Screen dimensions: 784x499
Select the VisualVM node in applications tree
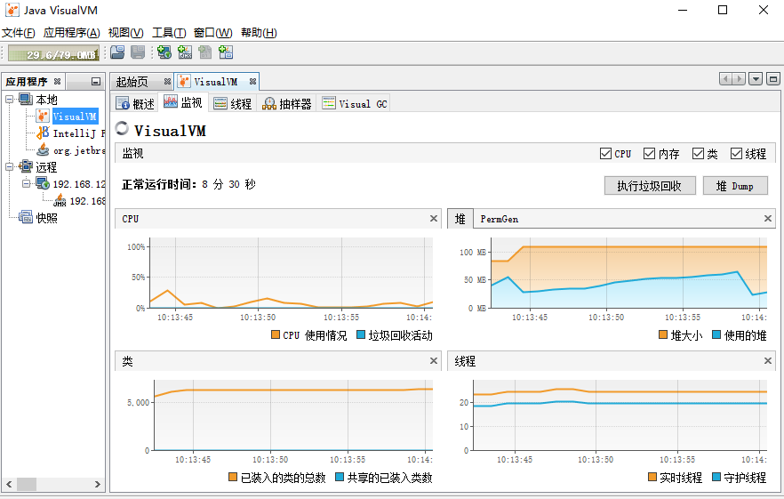coord(75,117)
